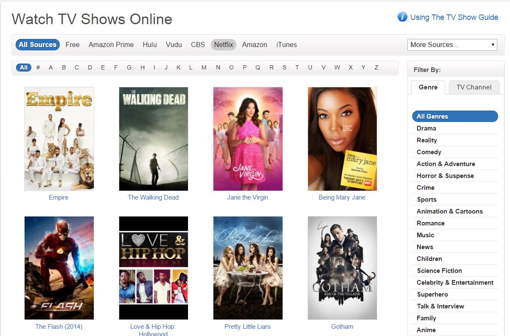Select the All Sources filter
Viewport: 510px width, 336px height.
coord(37,44)
